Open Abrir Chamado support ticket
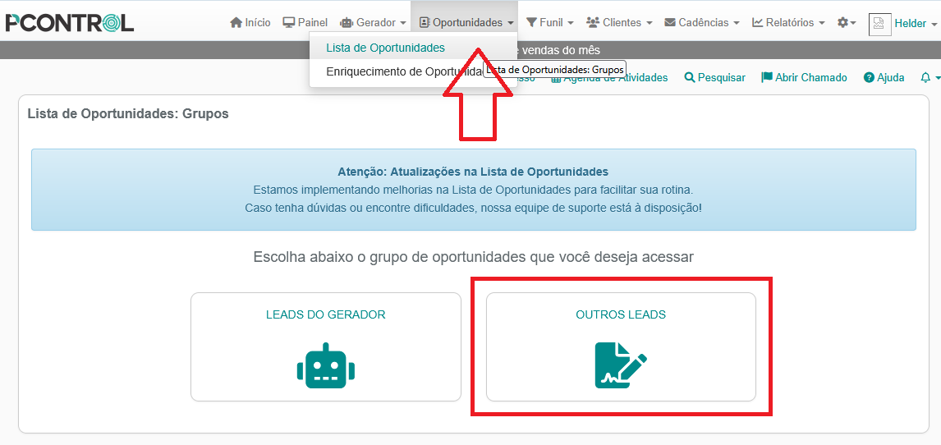941x445 pixels. click(804, 77)
